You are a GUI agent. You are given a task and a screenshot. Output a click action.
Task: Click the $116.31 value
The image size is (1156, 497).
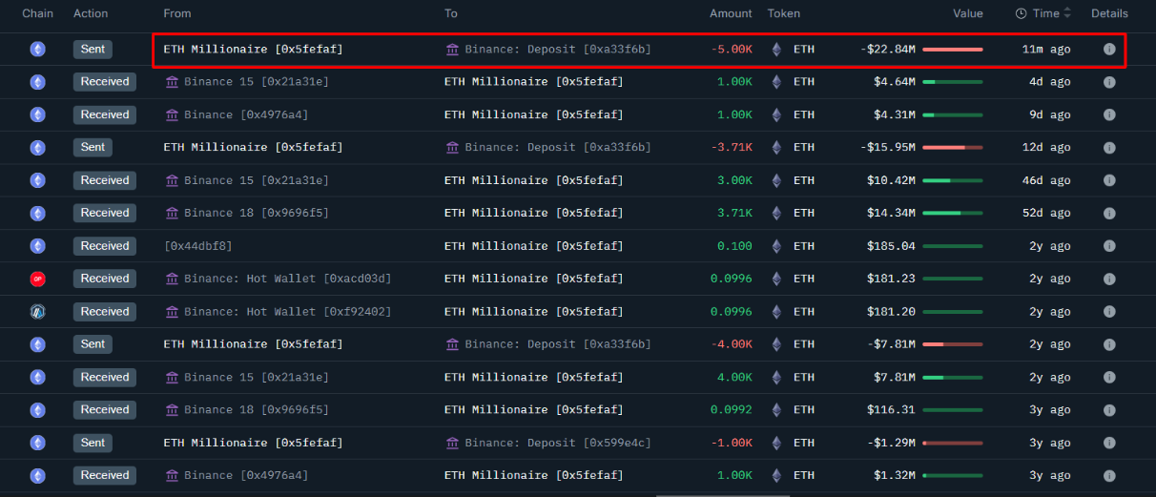[x=891, y=410]
